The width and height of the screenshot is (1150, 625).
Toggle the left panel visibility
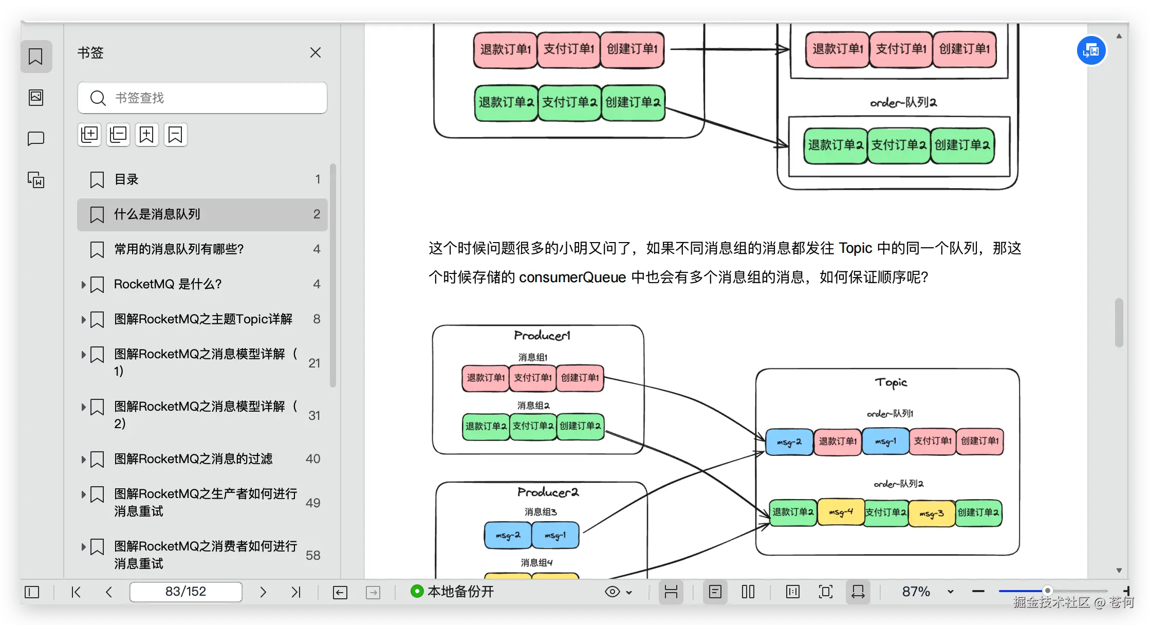(x=31, y=592)
